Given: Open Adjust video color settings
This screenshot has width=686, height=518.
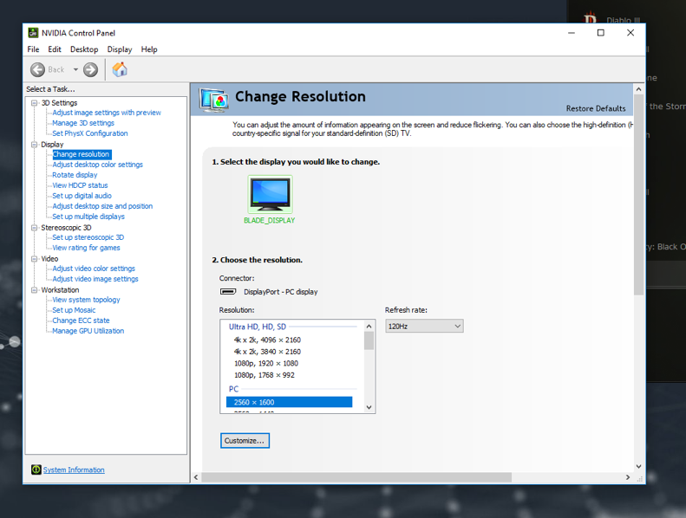Looking at the screenshot, I should click(x=94, y=269).
